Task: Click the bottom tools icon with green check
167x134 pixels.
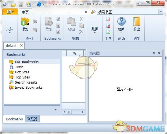Action: [108, 32]
